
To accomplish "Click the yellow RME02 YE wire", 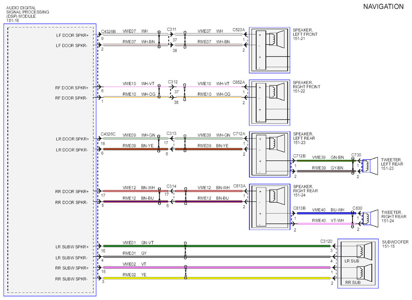I will (217, 278).
